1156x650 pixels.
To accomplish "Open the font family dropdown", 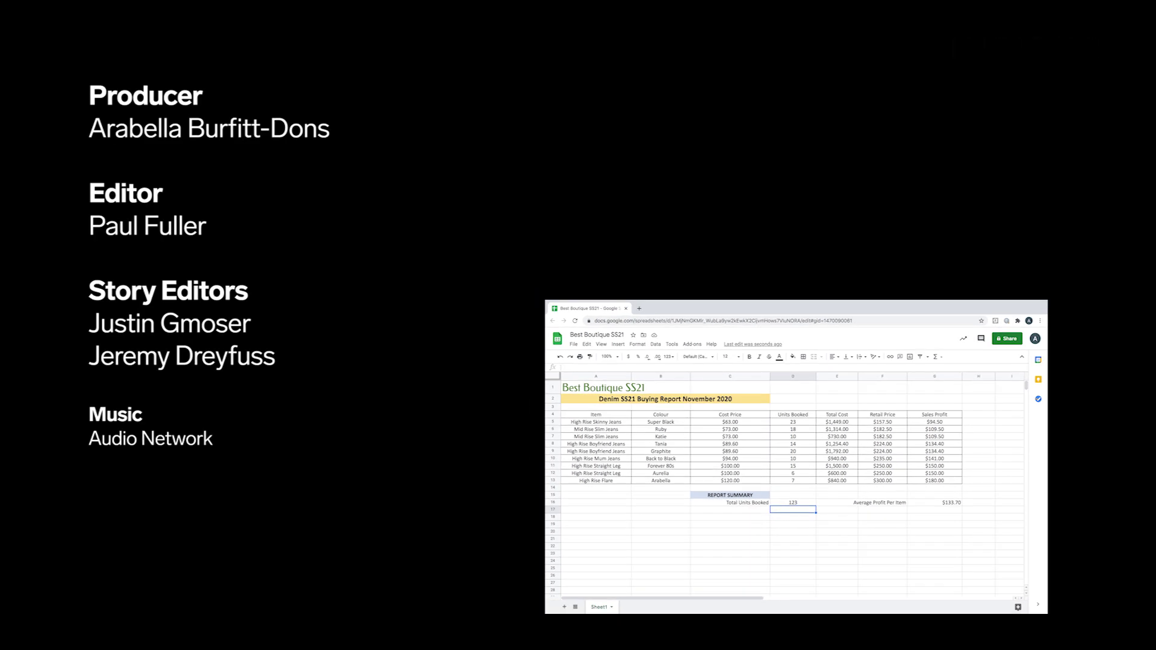I will tap(698, 357).
